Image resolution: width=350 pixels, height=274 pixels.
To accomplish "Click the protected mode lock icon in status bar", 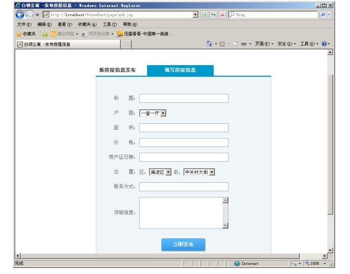I will tap(294, 263).
